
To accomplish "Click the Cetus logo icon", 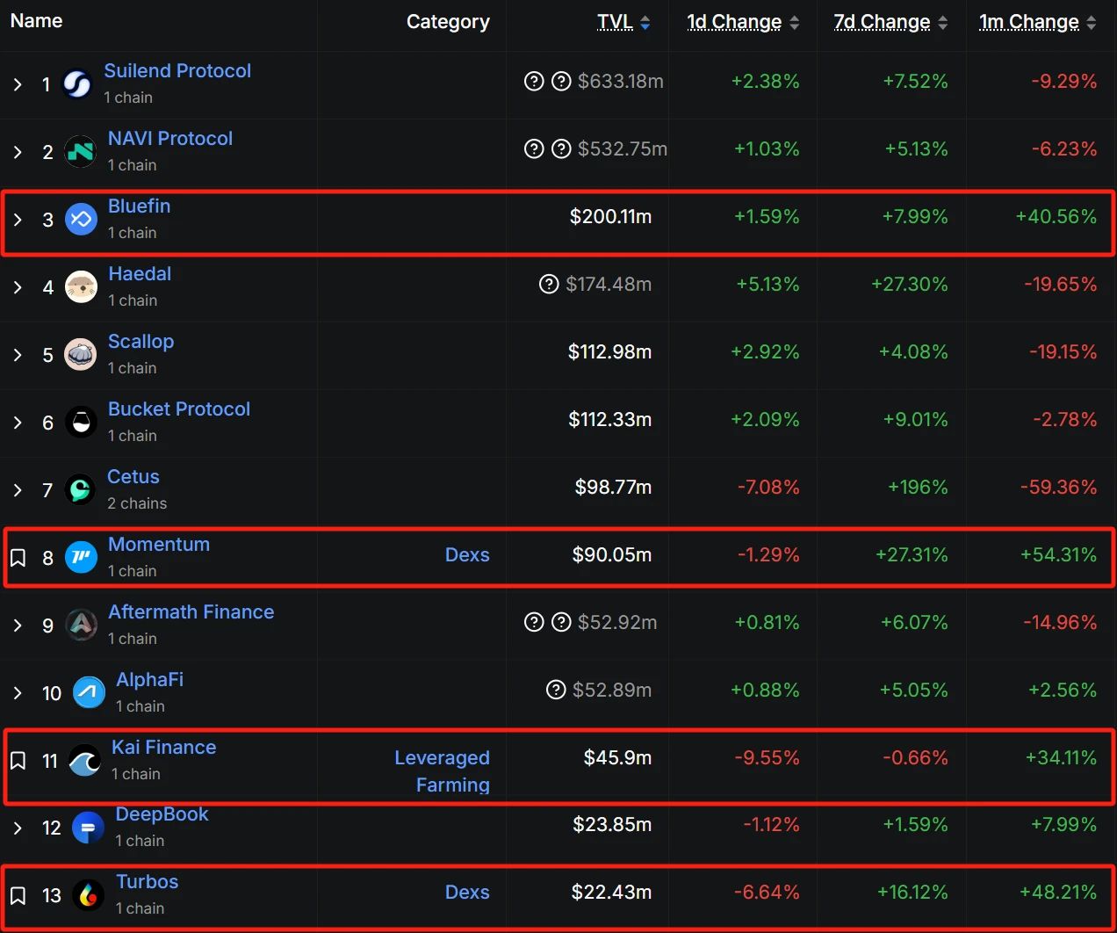I will coord(80,490).
